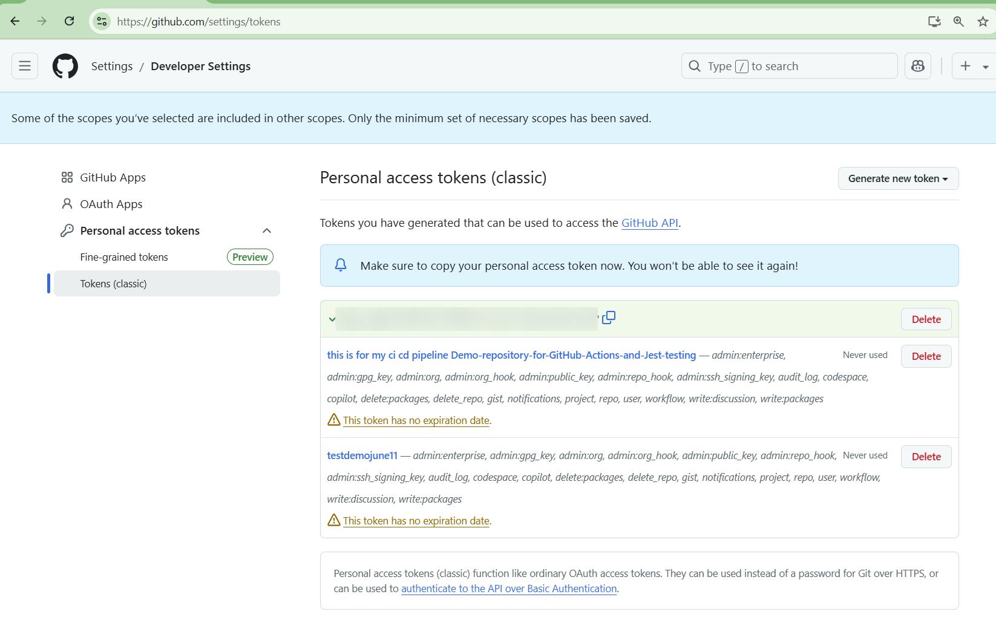
Task: Click the green checkmark beside the new token
Action: tap(332, 319)
